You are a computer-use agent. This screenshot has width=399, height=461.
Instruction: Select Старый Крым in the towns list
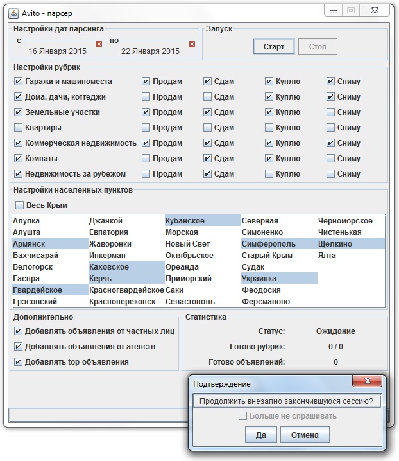[280, 255]
